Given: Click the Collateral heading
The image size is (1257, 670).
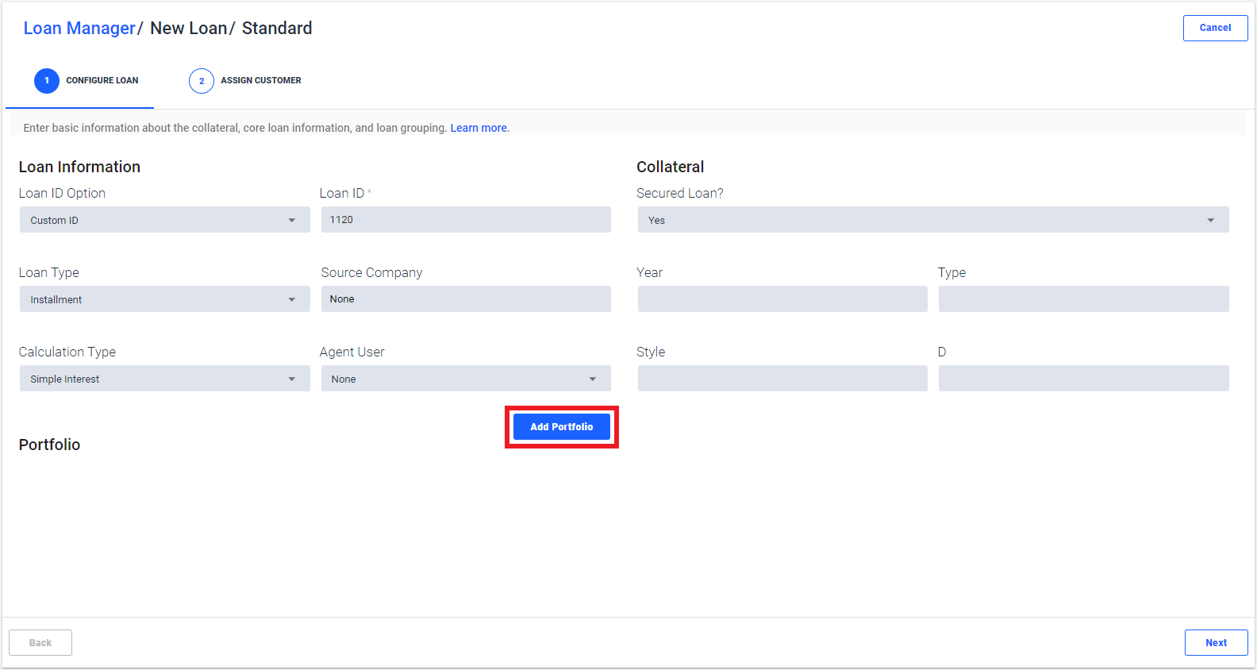Looking at the screenshot, I should (671, 167).
